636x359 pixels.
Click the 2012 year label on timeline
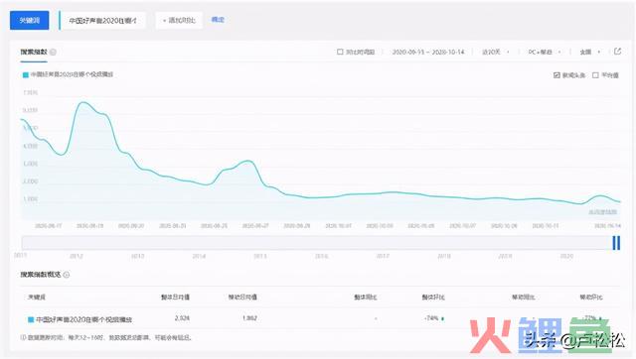(77, 256)
